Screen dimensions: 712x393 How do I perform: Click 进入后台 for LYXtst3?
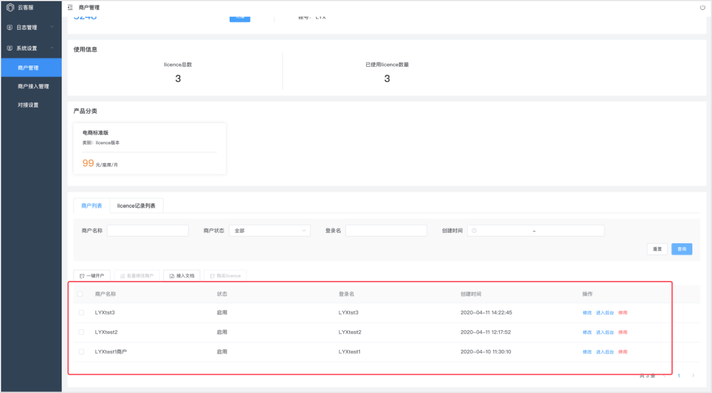coord(605,313)
